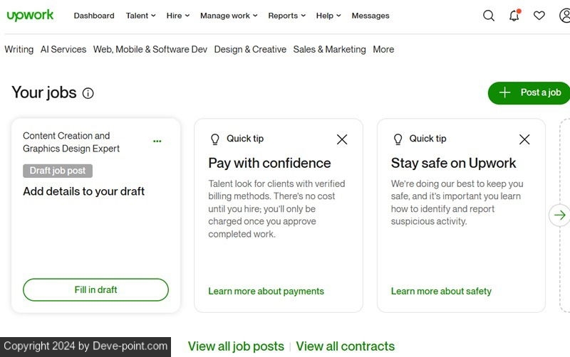Close the Stay safe on Upwork tip
This screenshot has width=570, height=357.
pos(524,139)
